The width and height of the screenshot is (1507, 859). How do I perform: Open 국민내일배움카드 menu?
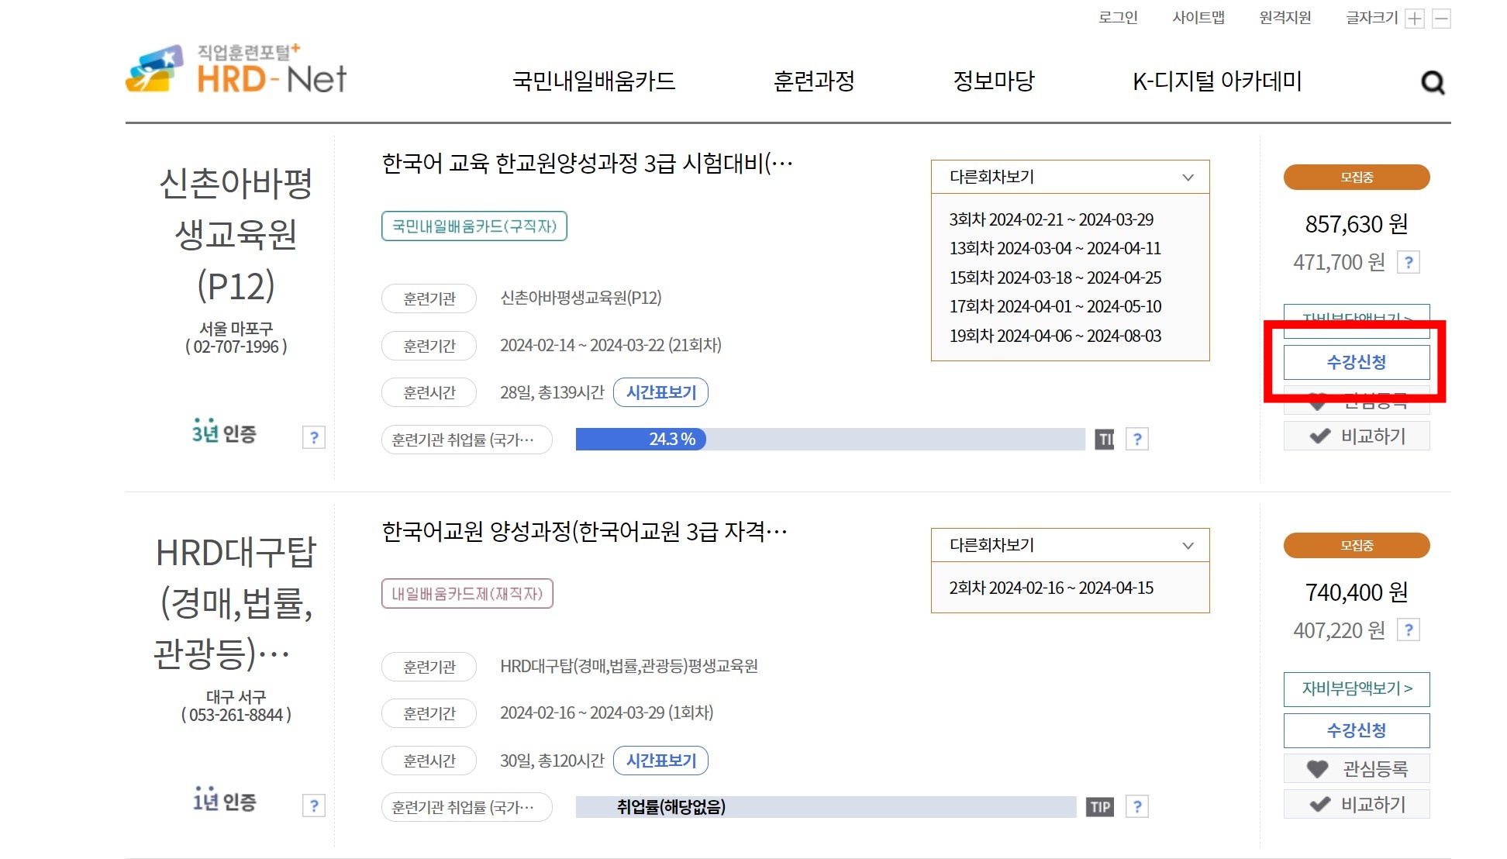(594, 81)
